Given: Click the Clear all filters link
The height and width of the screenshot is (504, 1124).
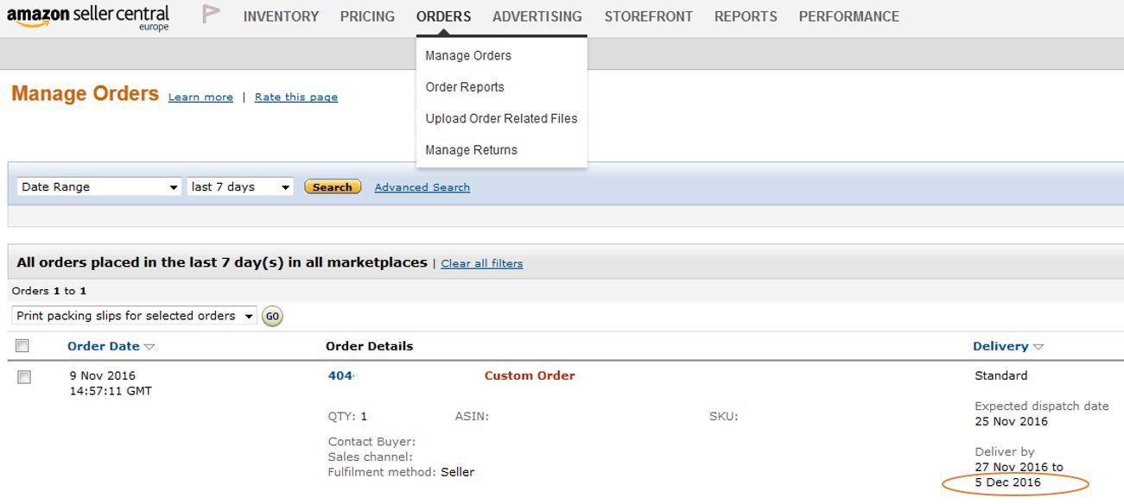Looking at the screenshot, I should 481,263.
